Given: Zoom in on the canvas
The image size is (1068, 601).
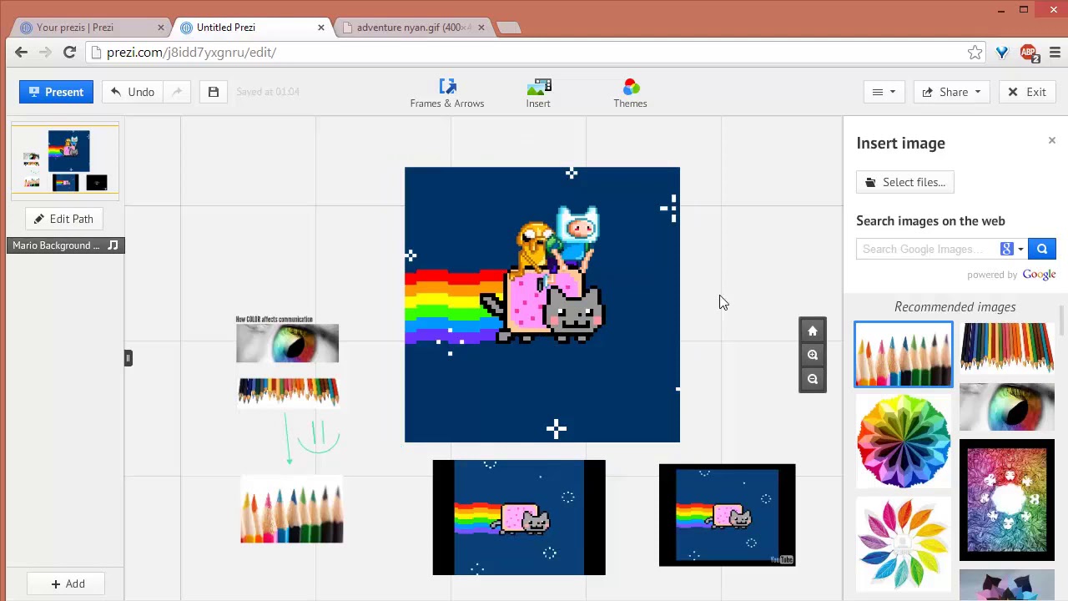Looking at the screenshot, I should (x=813, y=355).
